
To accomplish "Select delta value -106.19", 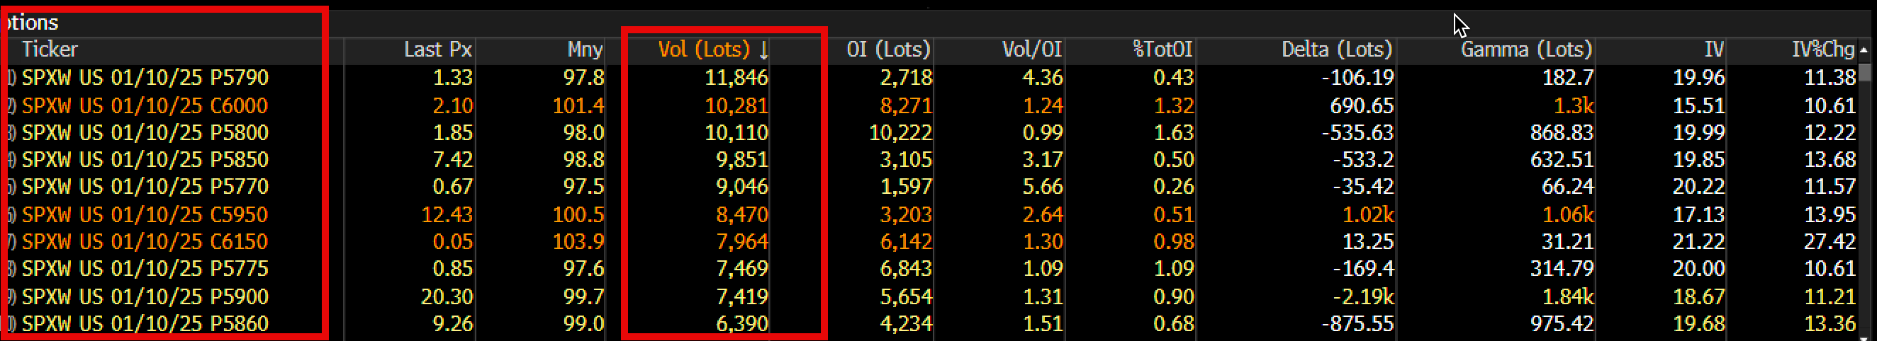I will pos(1357,77).
